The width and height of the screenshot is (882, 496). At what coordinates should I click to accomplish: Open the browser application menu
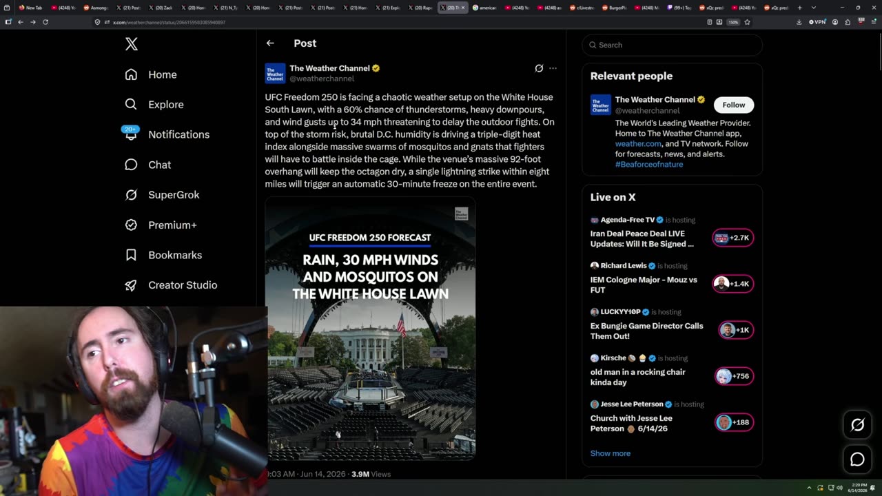point(872,22)
